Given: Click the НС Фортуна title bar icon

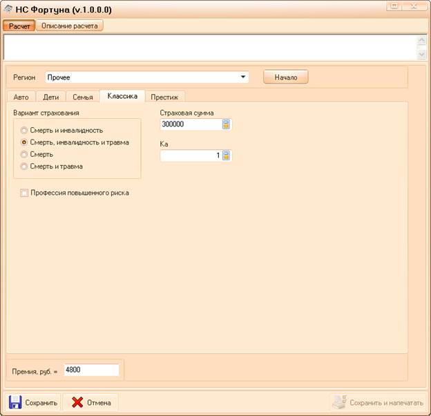Looking at the screenshot, I should click(8, 10).
